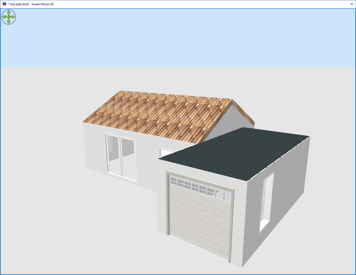This screenshot has height=275, width=356.
Task: Close the Sweet Home 3D window
Action: point(352,4)
